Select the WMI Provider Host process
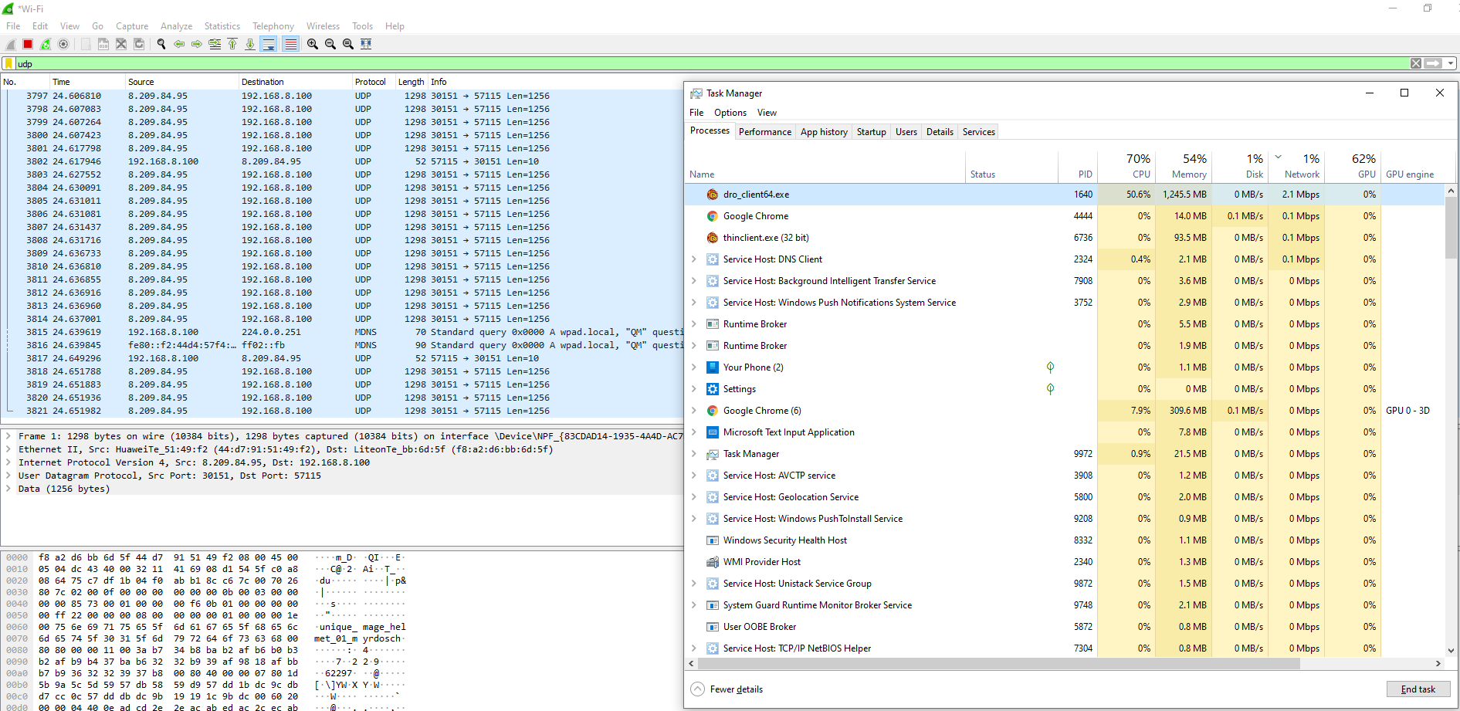The width and height of the screenshot is (1460, 711). (1065, 562)
